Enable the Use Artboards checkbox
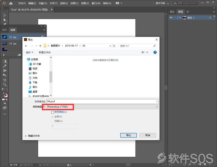This screenshot has width=217, height=167. pyautogui.click(x=53, y=112)
